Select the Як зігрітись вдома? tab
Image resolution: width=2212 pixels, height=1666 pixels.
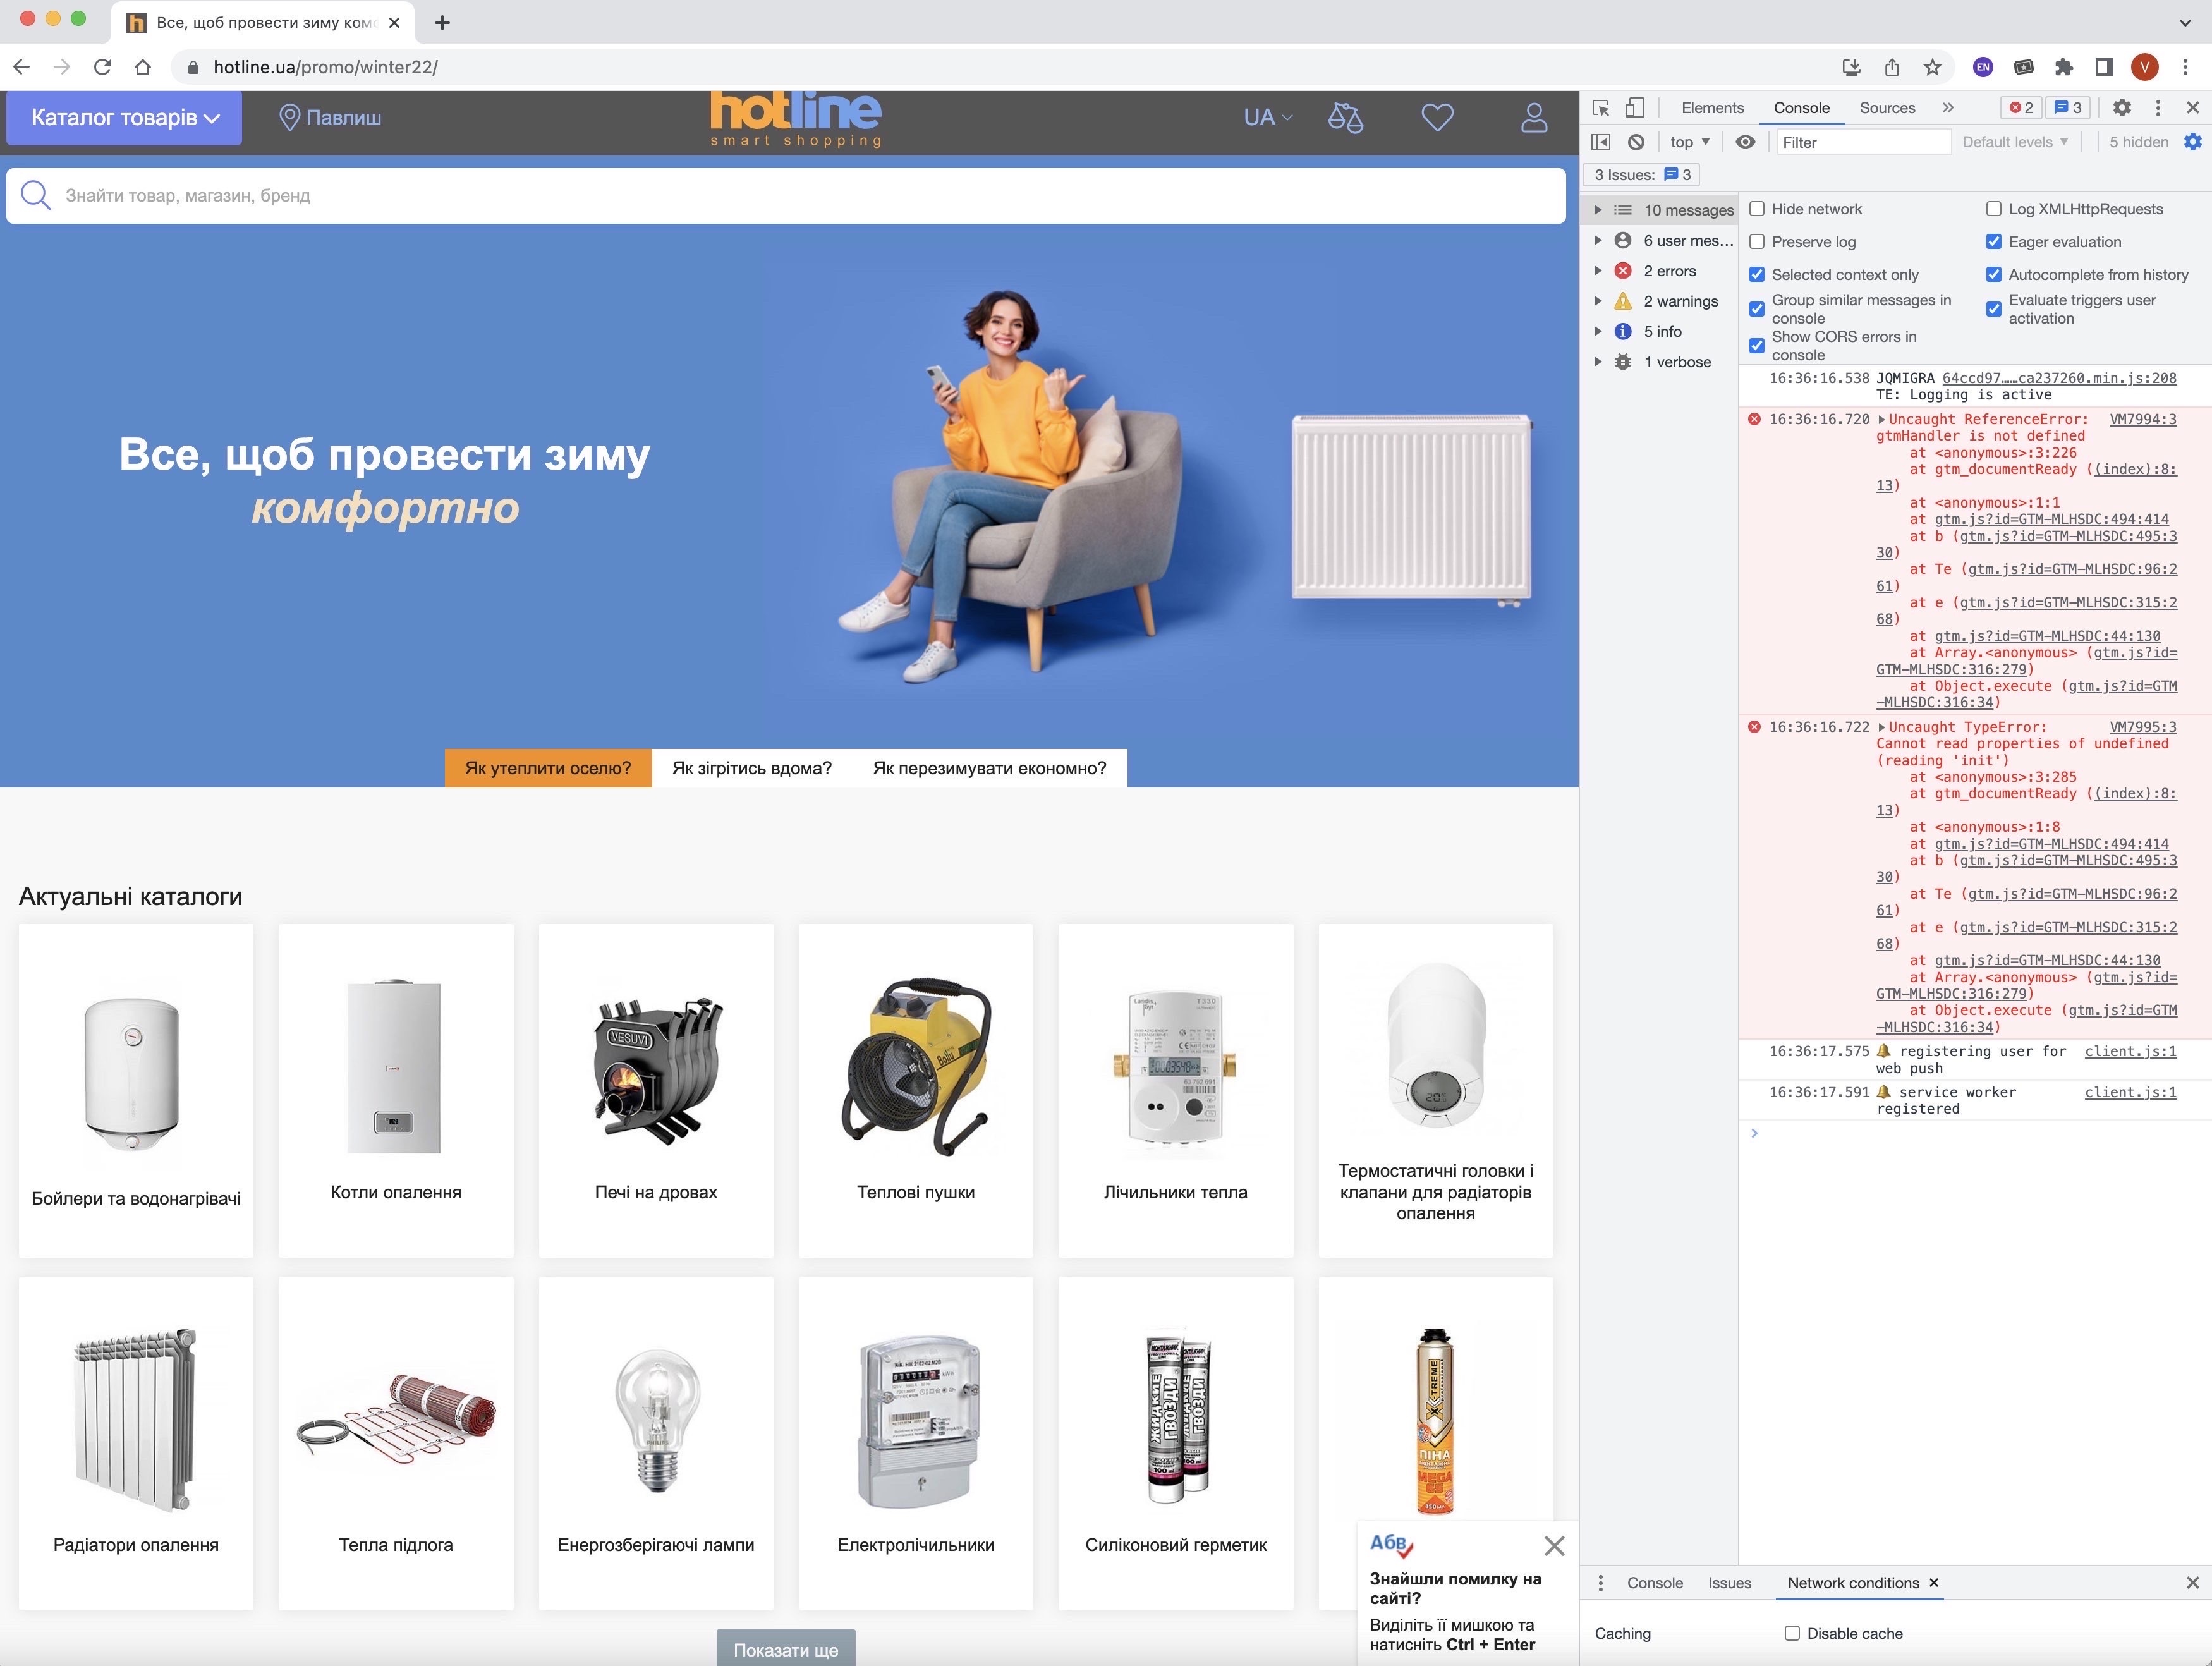(751, 768)
